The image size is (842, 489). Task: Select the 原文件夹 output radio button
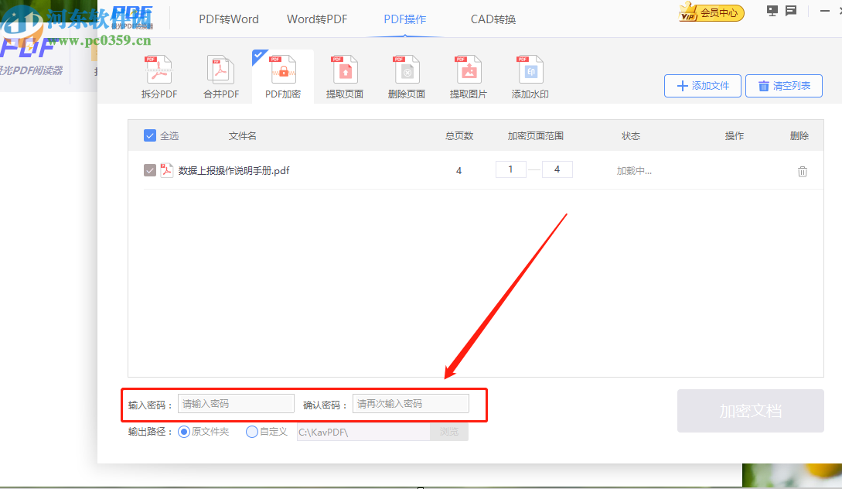click(183, 432)
